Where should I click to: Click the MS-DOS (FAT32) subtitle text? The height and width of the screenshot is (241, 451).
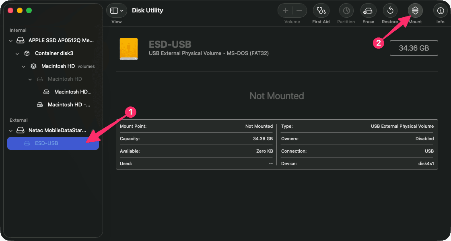pos(247,53)
